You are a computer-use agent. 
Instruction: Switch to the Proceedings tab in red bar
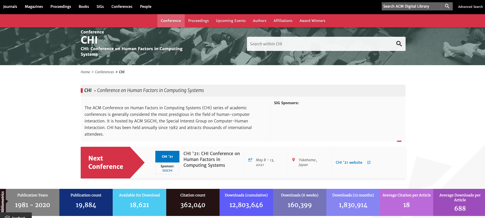pos(198,21)
